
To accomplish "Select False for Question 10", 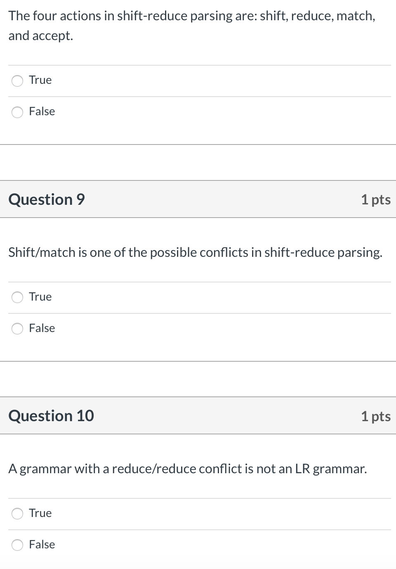I will click(x=17, y=545).
